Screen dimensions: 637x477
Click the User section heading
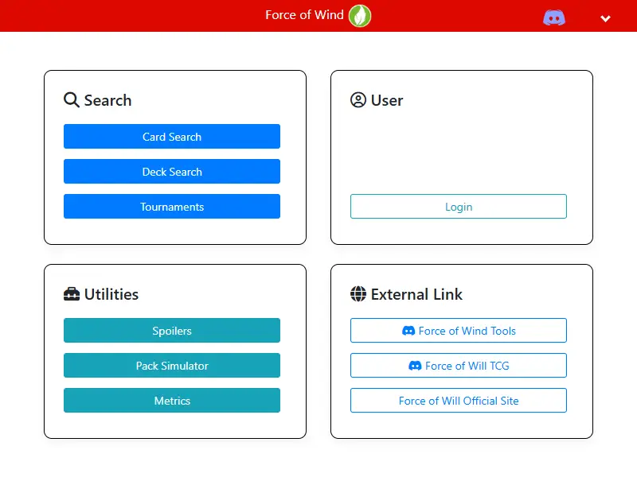tap(387, 100)
